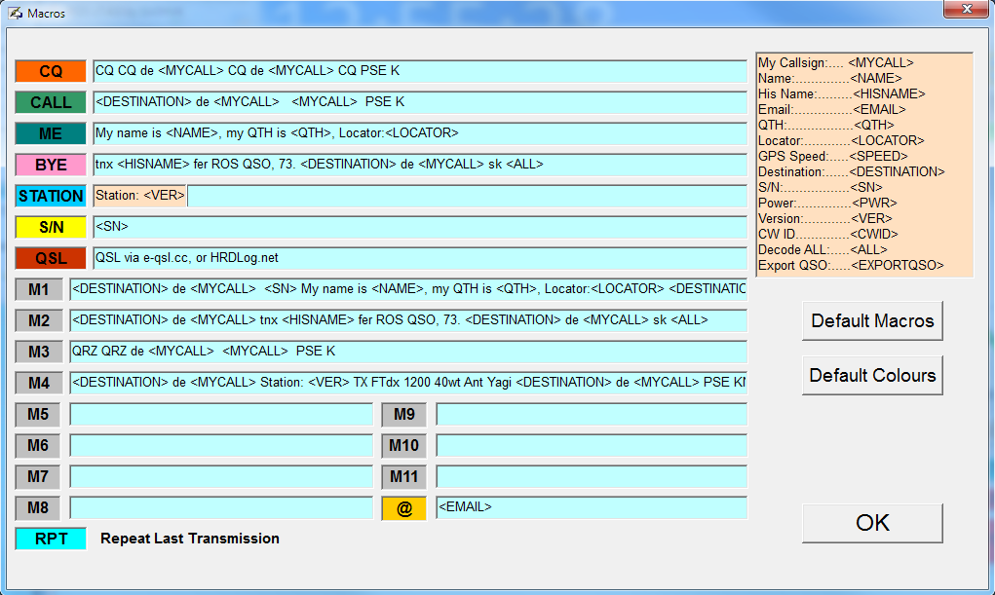Click the empty M10 macro input field
The height and width of the screenshot is (595, 995).
(x=591, y=445)
